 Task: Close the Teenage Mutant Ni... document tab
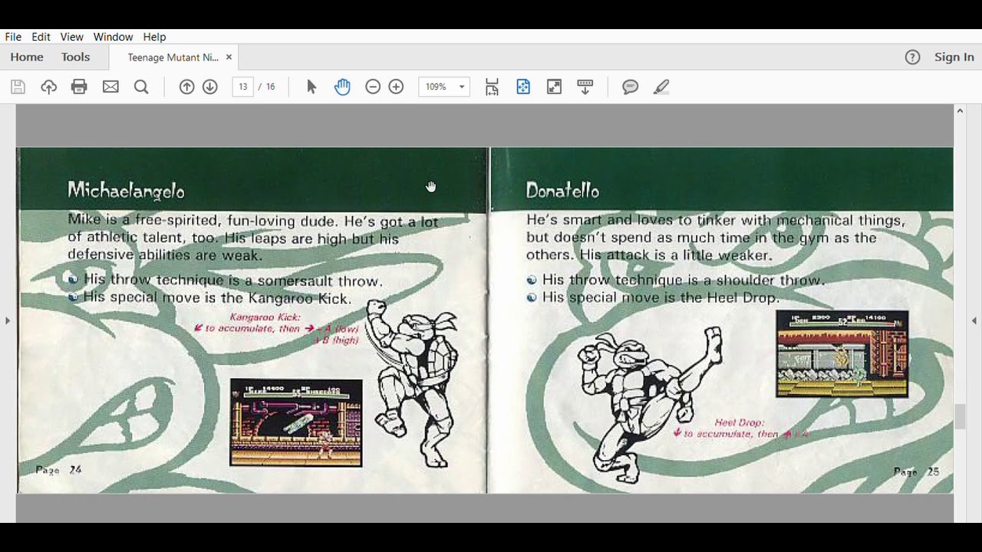(229, 57)
